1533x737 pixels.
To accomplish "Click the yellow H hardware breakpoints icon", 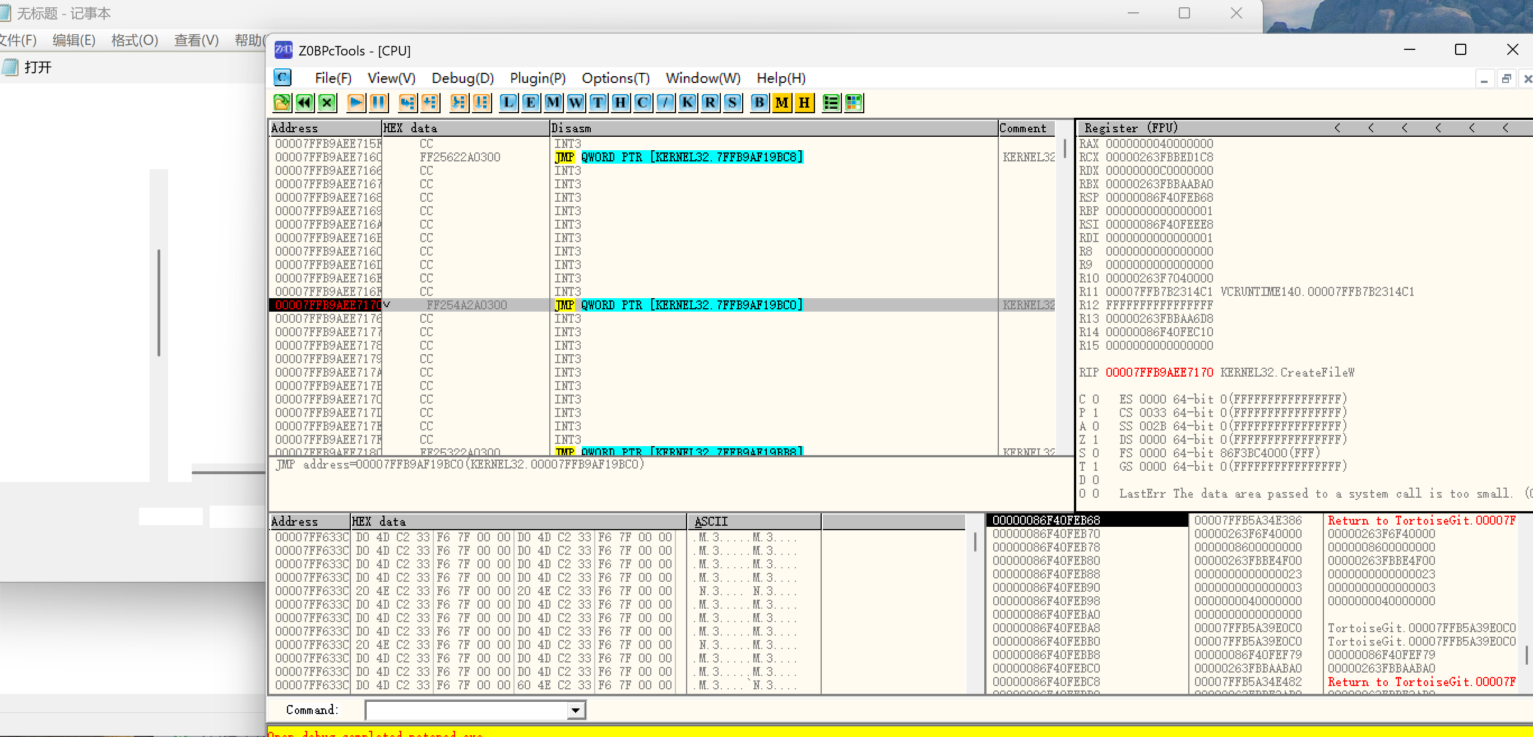I will [x=804, y=103].
